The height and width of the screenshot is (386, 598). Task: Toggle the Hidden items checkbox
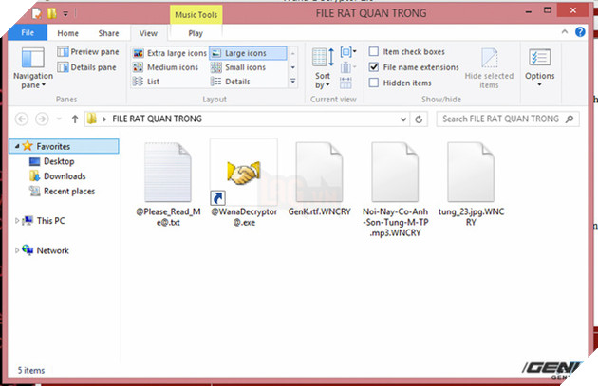tap(374, 83)
